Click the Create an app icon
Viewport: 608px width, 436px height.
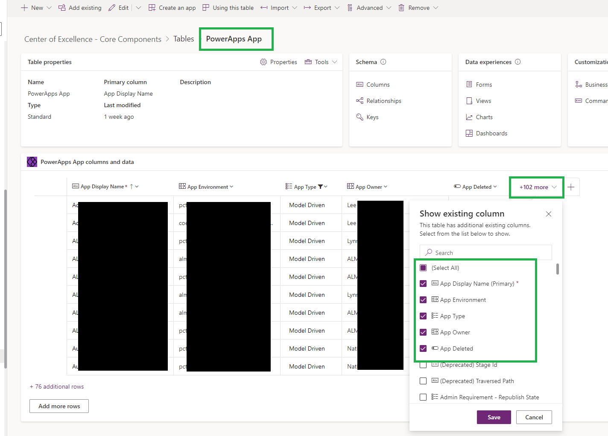click(152, 7)
